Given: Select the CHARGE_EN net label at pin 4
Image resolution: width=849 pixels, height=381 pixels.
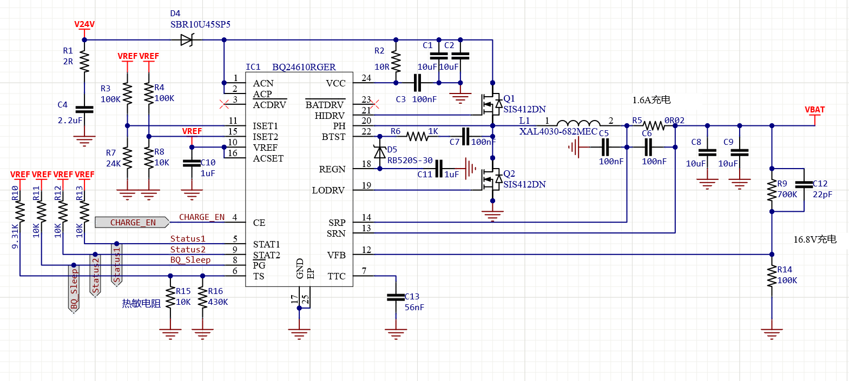Looking at the screenshot, I should pos(202,217).
